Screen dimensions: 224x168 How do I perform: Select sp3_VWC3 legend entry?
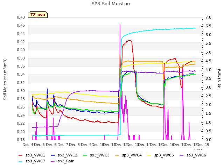point(96,155)
